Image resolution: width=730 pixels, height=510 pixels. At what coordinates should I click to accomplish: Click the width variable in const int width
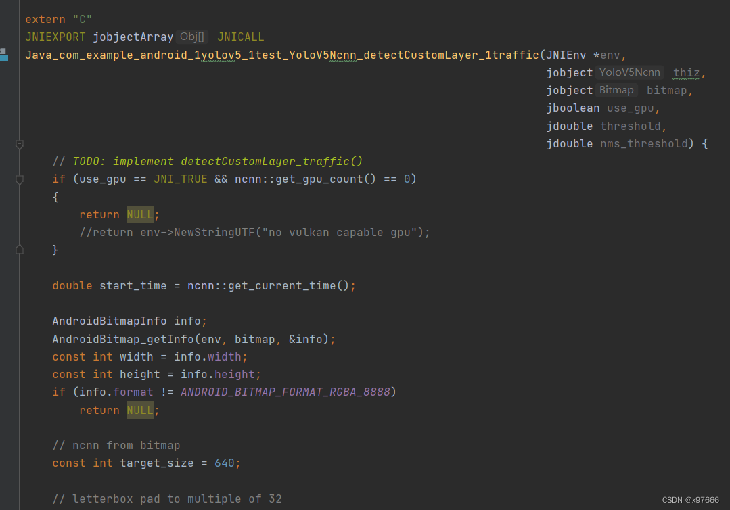pyautogui.click(x=137, y=357)
